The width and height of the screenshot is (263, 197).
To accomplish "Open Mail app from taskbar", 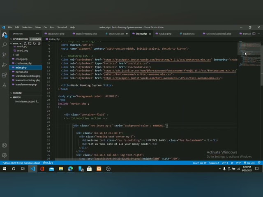I will pos(52,169).
